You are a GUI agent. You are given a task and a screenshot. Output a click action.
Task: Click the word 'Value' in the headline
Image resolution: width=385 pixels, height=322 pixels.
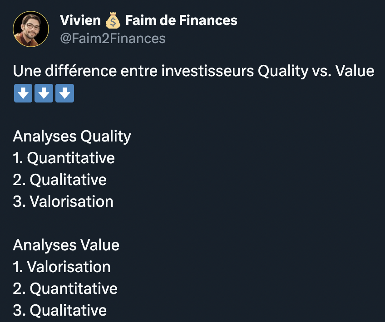click(x=355, y=71)
